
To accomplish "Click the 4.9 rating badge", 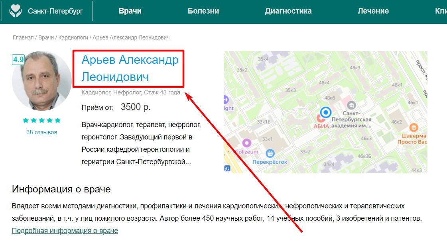I will pyautogui.click(x=18, y=60).
